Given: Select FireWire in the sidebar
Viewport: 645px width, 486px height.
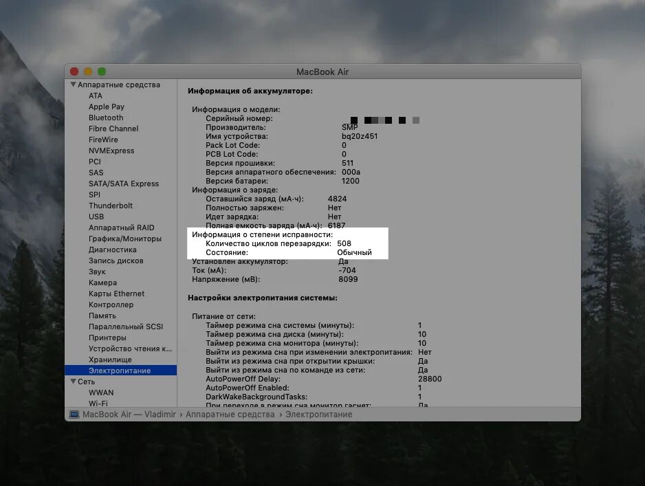Looking at the screenshot, I should tap(103, 140).
